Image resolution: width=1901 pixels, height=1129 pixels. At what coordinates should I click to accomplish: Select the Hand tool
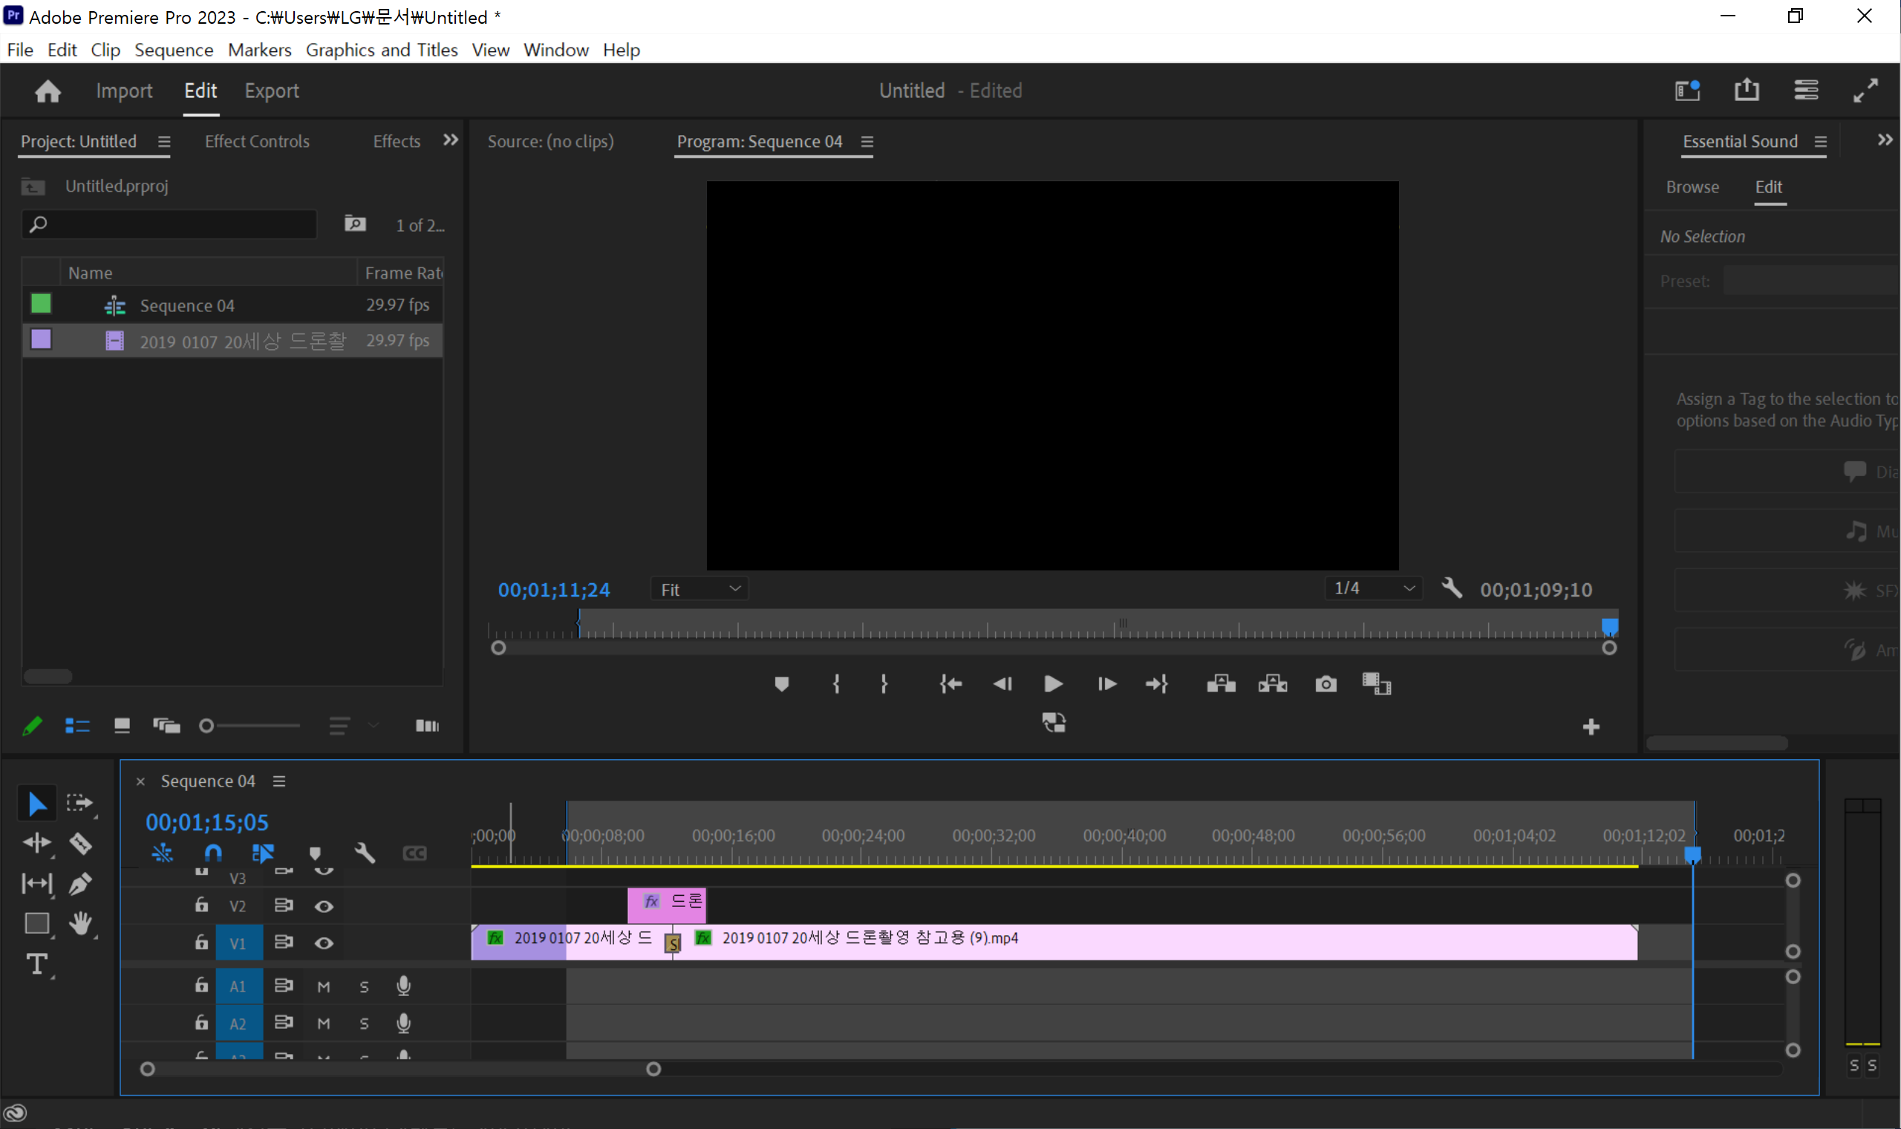click(x=81, y=923)
